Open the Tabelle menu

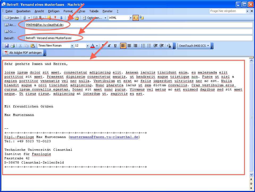94,11
